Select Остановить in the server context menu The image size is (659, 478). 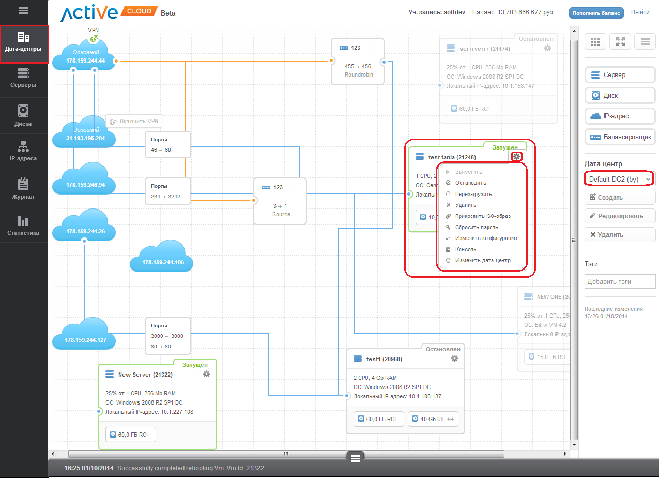(x=470, y=183)
